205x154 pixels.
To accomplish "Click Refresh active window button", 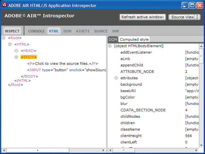I will 143,17.
